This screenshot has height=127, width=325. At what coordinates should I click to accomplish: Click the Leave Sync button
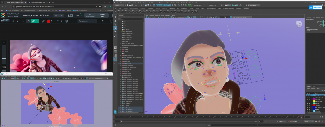click(x=102, y=15)
